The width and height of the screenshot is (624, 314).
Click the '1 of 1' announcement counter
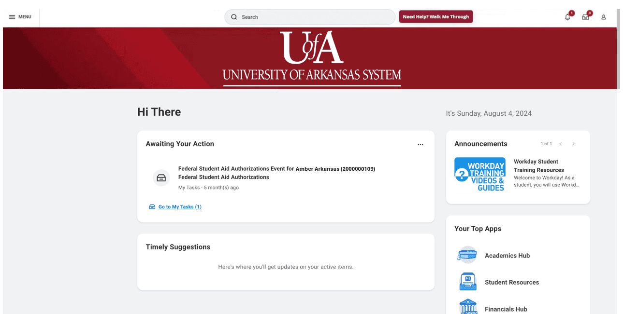click(x=546, y=144)
